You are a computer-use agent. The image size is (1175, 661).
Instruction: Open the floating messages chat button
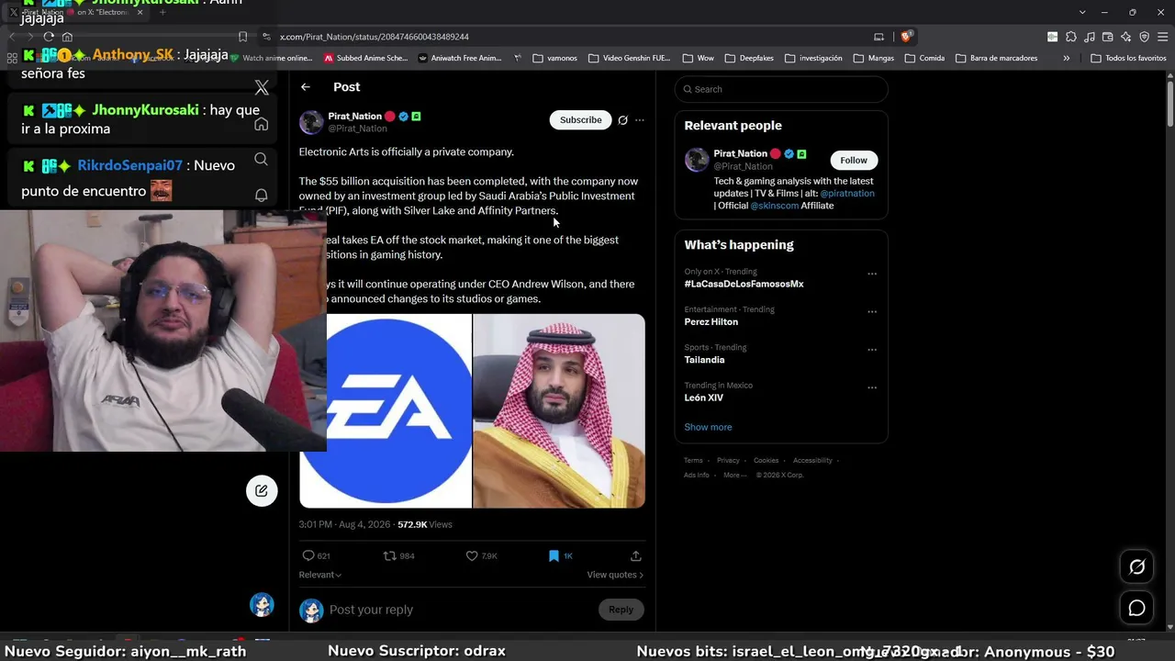[1136, 608]
